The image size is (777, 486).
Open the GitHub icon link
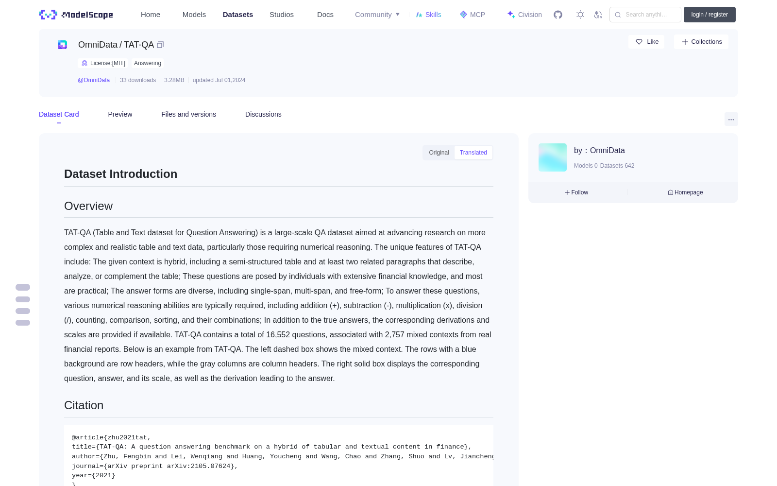(x=558, y=15)
